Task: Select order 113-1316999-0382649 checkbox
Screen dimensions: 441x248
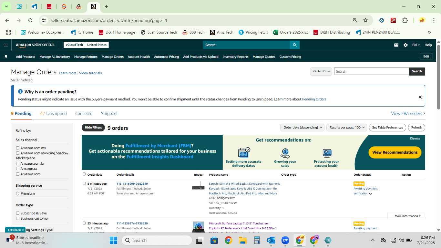Action: tap(84, 183)
